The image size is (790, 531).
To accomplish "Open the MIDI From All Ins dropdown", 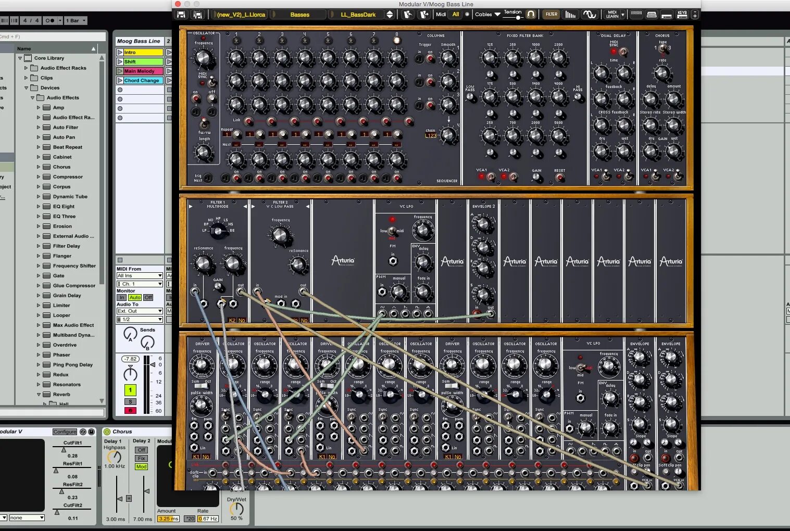I will 140,275.
